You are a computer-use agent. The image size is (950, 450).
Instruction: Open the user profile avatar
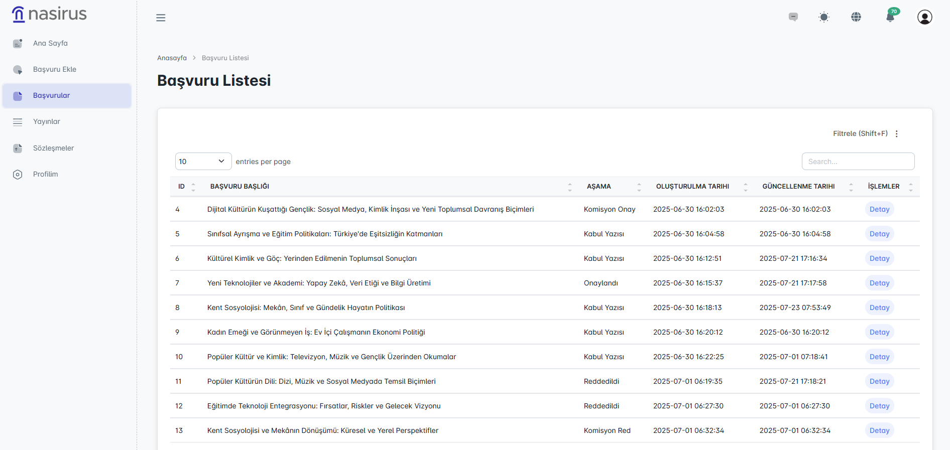point(924,17)
